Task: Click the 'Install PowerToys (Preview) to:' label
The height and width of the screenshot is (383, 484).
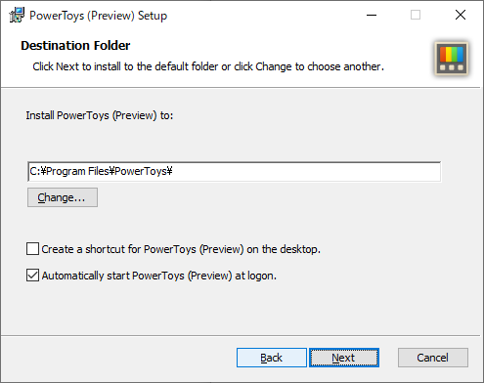Action: (x=100, y=115)
